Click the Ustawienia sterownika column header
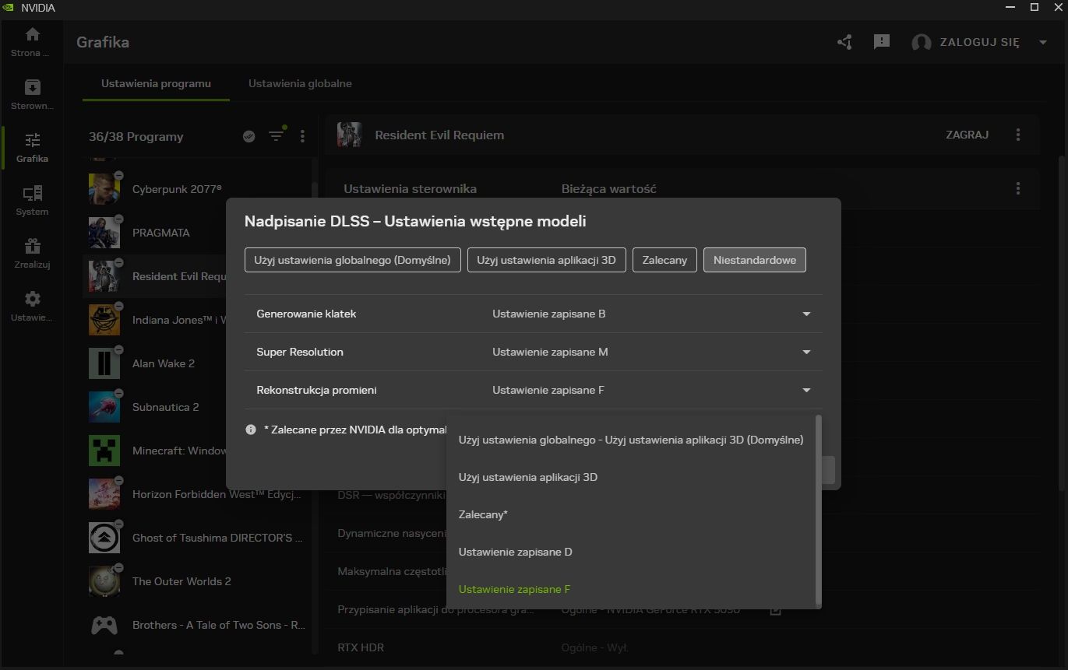Viewport: 1068px width, 670px height. click(410, 188)
